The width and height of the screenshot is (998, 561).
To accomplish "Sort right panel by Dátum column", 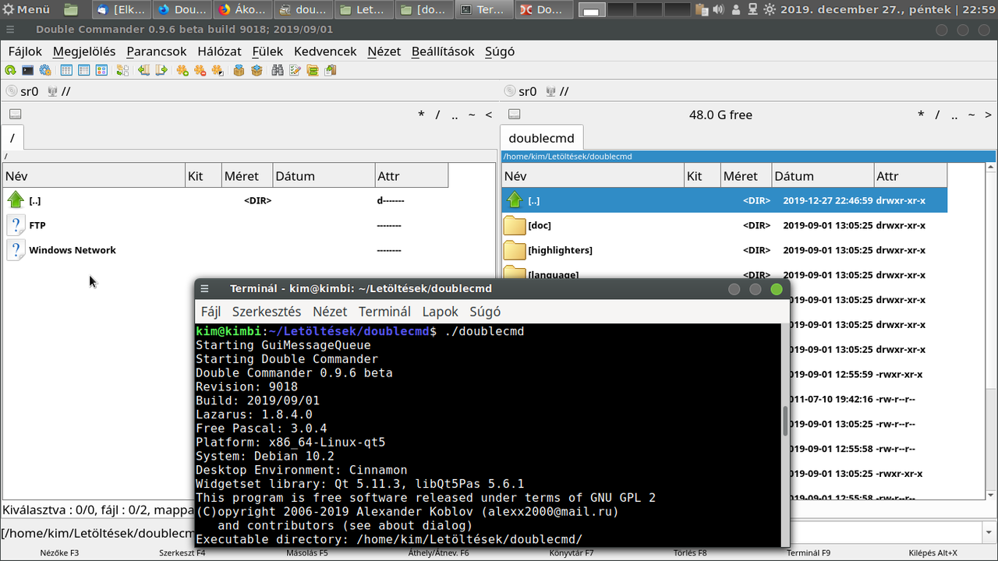I will coord(823,176).
